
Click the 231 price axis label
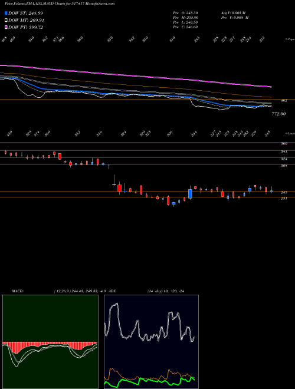pos(284,198)
